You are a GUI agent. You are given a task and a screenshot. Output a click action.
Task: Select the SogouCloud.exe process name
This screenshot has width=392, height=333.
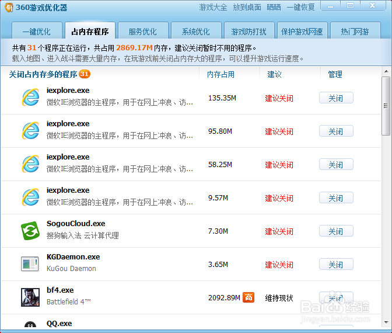click(x=76, y=224)
